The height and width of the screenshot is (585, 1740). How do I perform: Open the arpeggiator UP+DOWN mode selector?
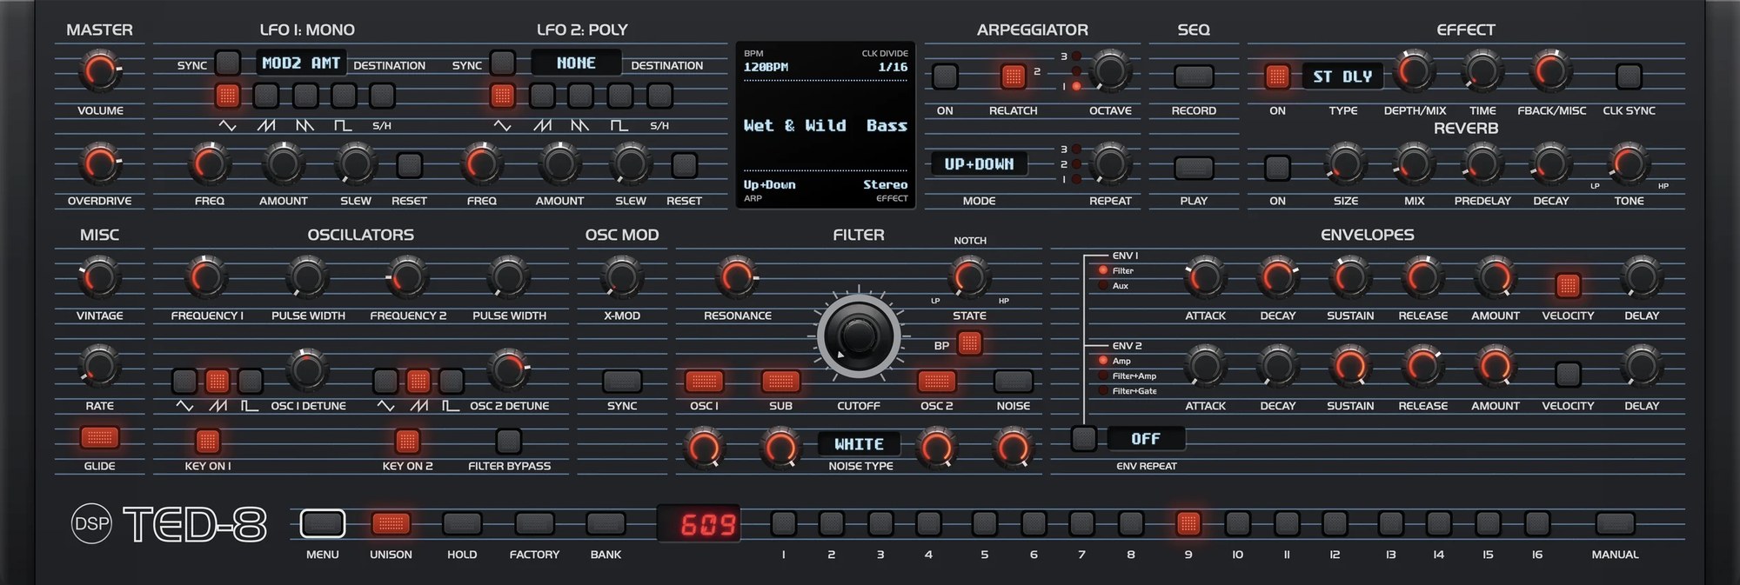[x=979, y=163]
